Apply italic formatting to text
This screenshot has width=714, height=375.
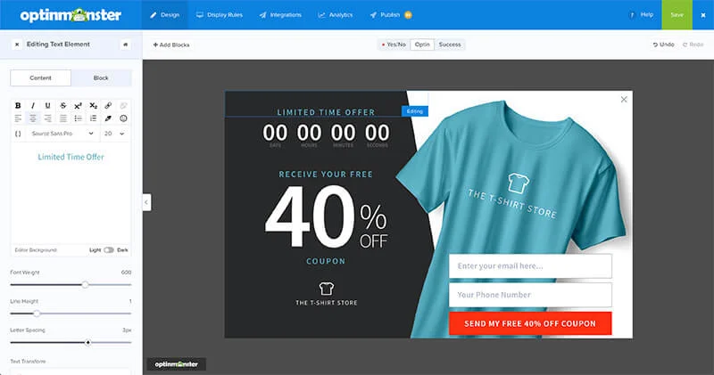pyautogui.click(x=33, y=105)
